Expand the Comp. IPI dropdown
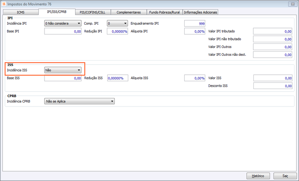This screenshot has width=299, height=181. [117, 24]
